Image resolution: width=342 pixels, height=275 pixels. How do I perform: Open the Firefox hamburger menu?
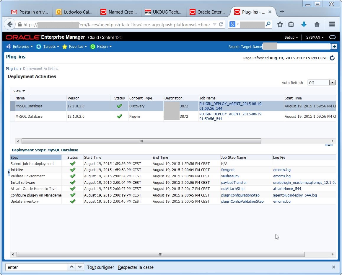point(332,24)
